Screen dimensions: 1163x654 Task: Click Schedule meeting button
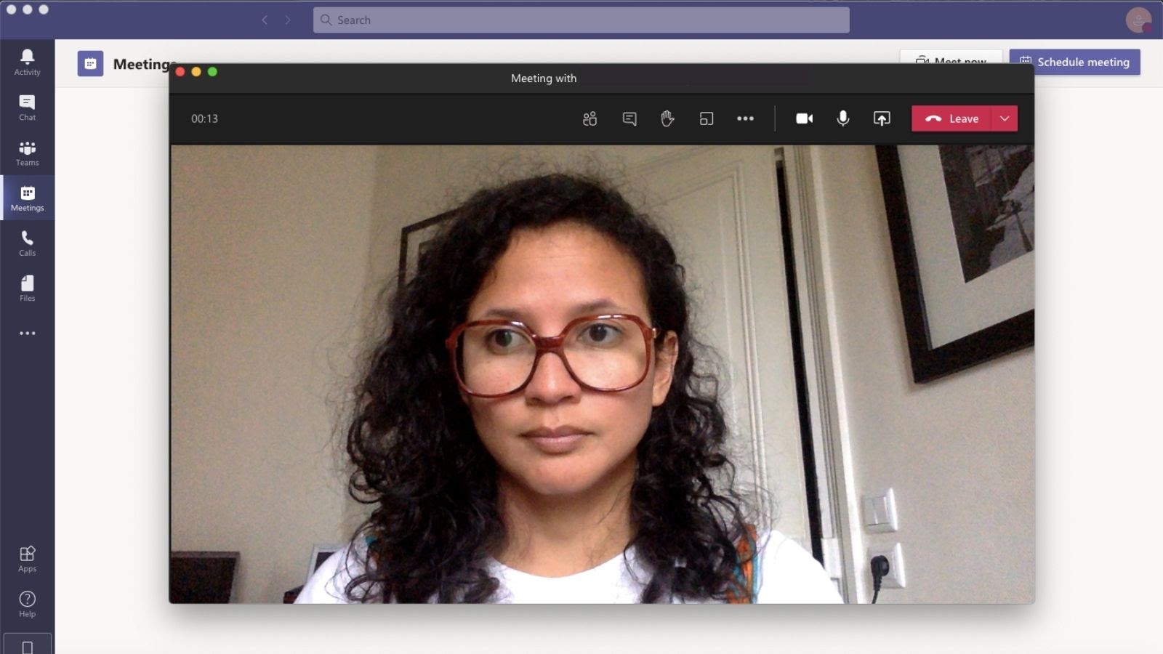tap(1074, 62)
